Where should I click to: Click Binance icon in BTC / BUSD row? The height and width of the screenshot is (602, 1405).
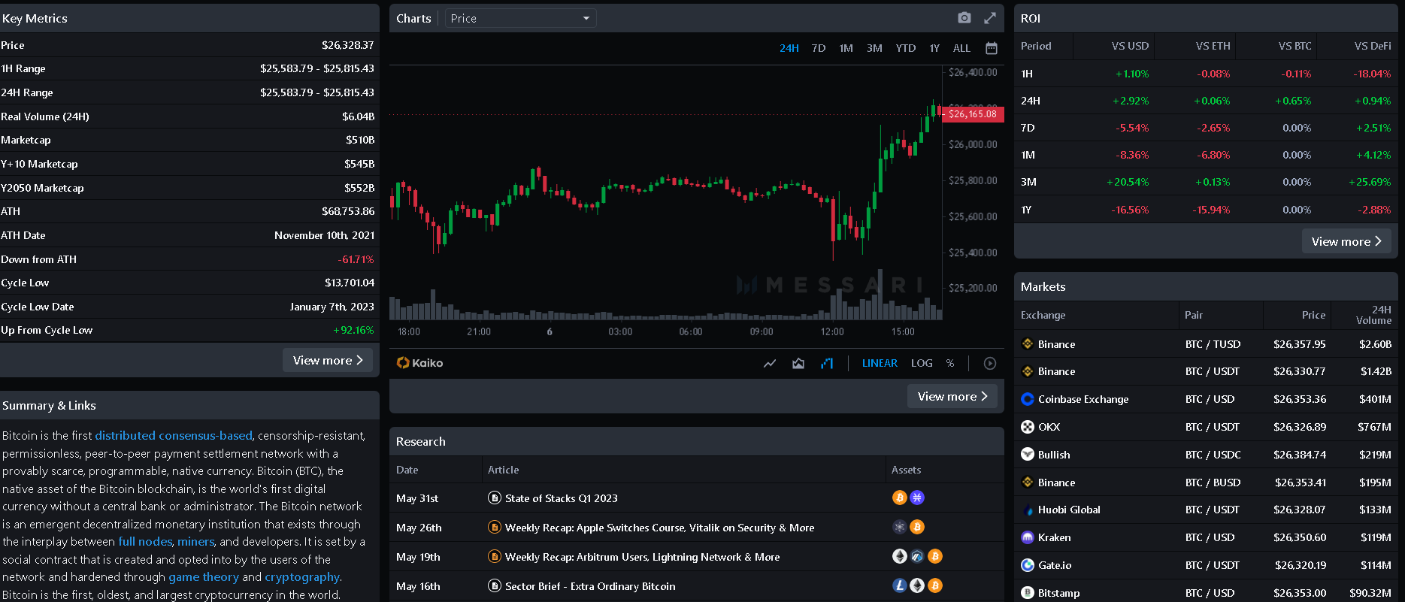coord(1028,482)
